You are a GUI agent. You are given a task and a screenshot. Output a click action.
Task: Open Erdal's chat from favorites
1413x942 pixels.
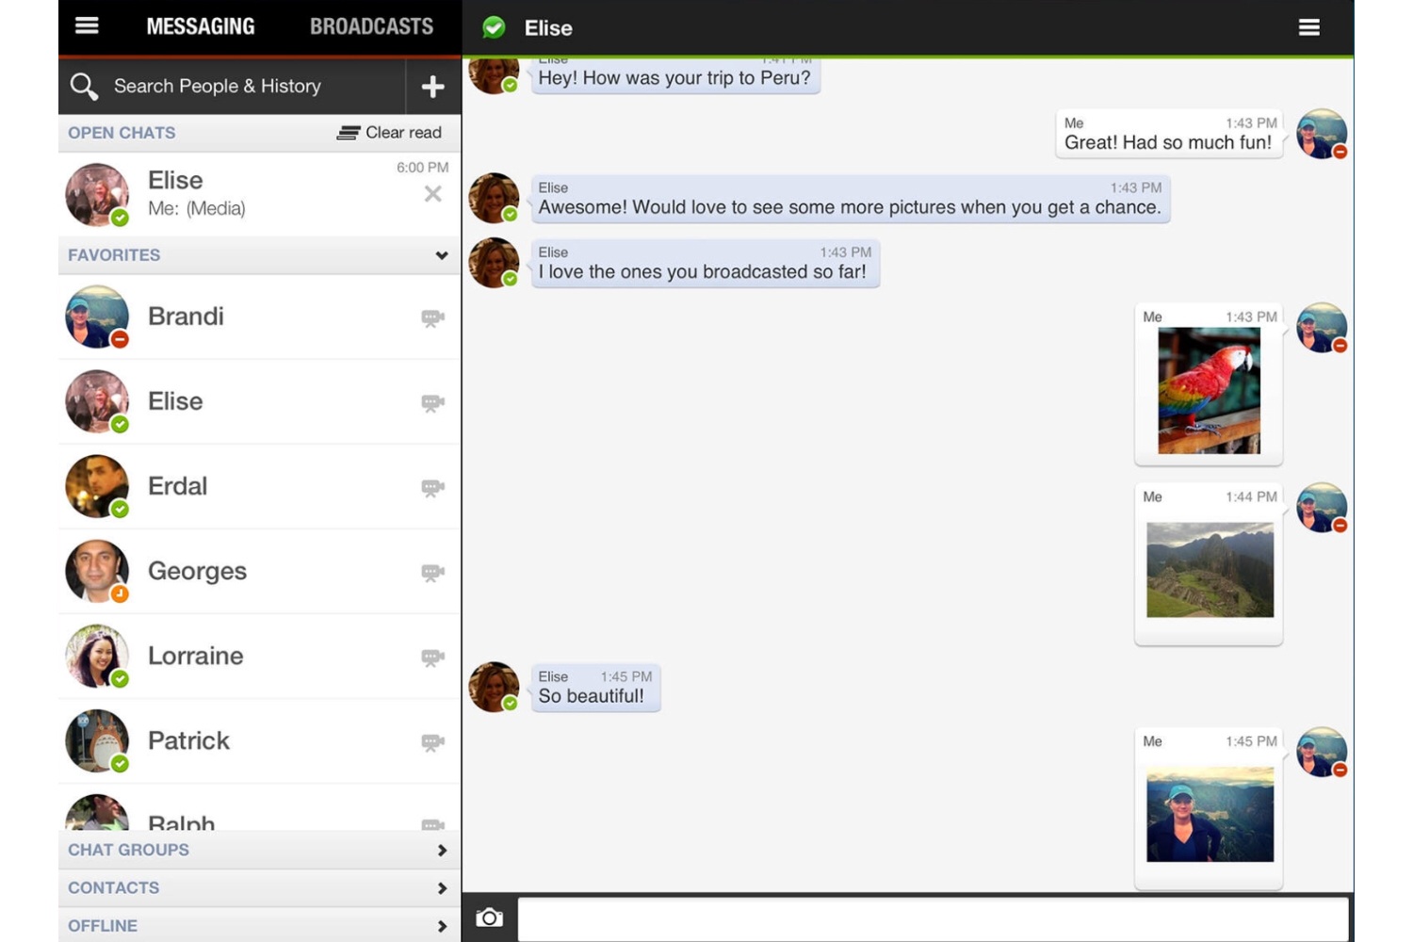coord(259,487)
